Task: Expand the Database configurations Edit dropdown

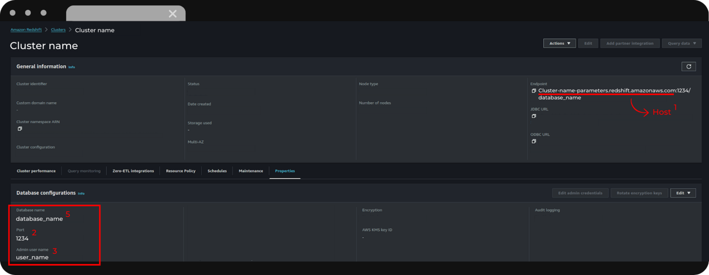Action: click(x=683, y=193)
